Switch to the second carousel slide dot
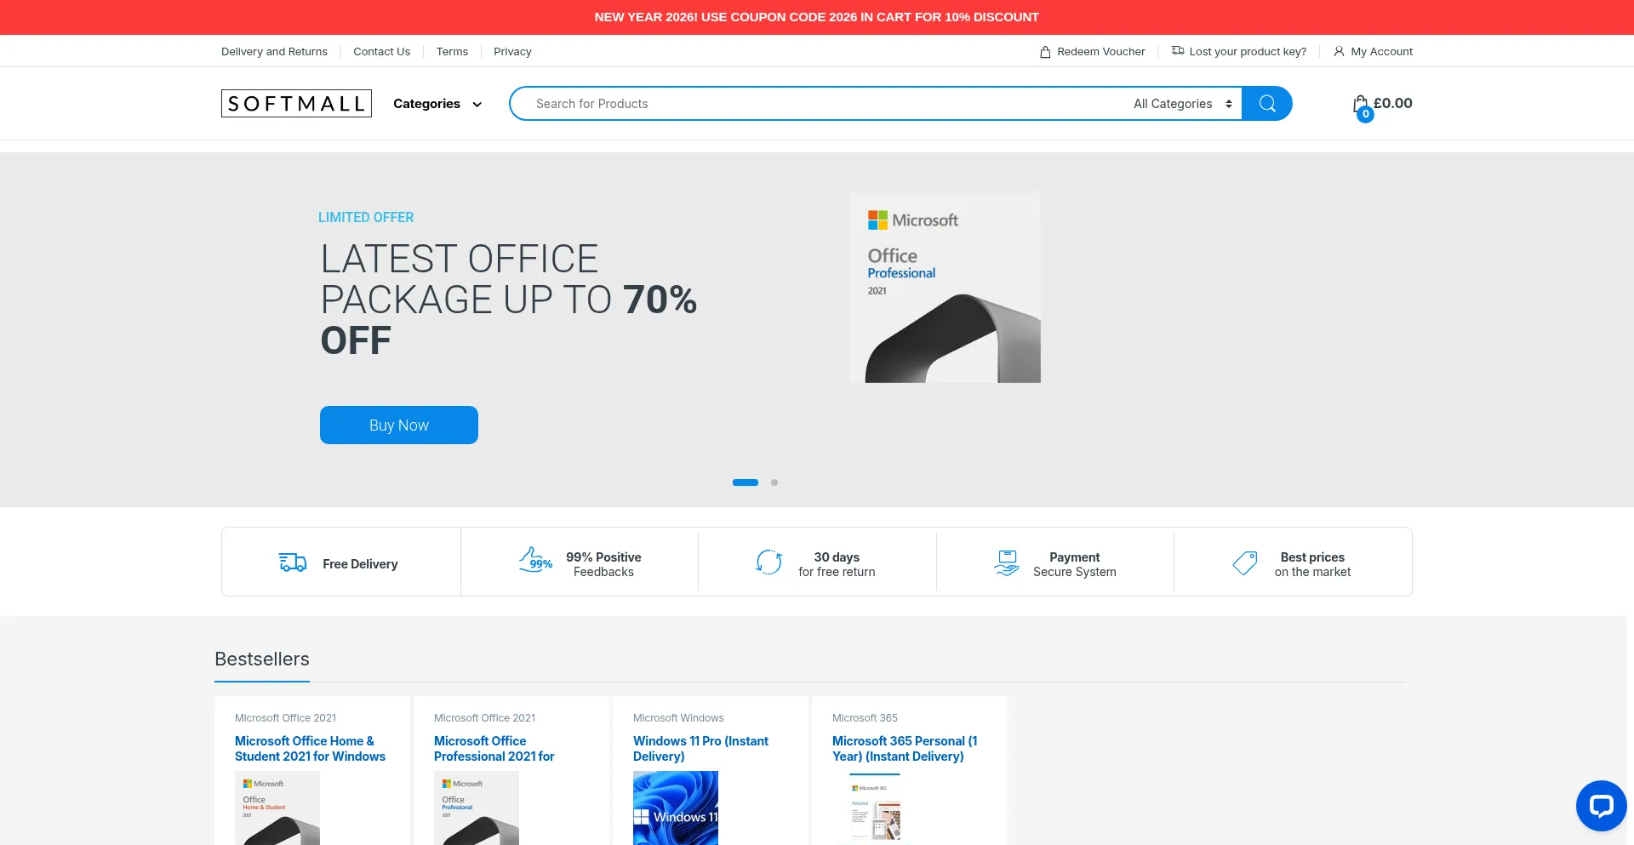The image size is (1634, 845). tap(774, 482)
